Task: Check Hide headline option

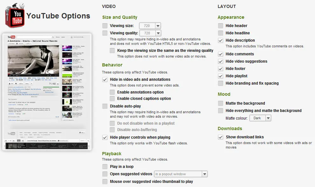Action: 221,33
